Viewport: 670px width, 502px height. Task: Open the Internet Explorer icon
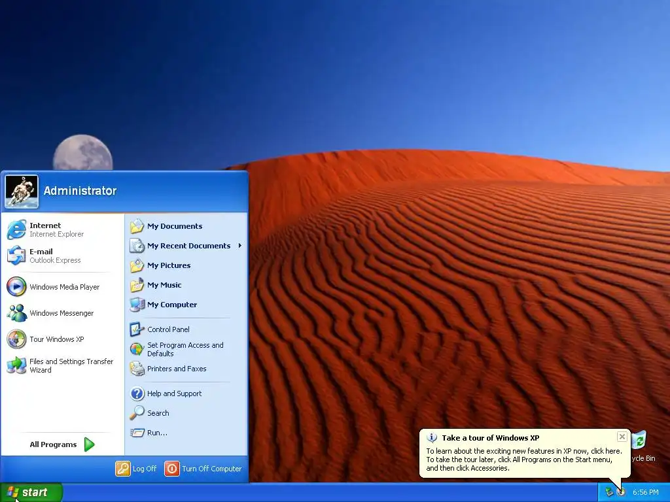(16, 229)
